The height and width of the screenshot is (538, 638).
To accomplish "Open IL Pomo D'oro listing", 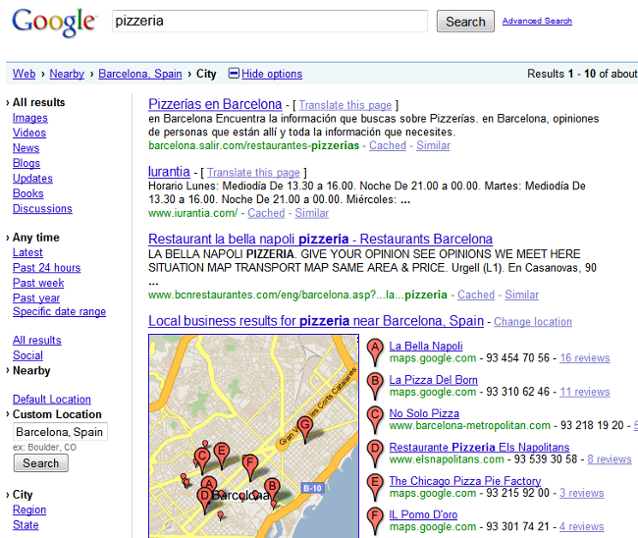I will coord(423,514).
